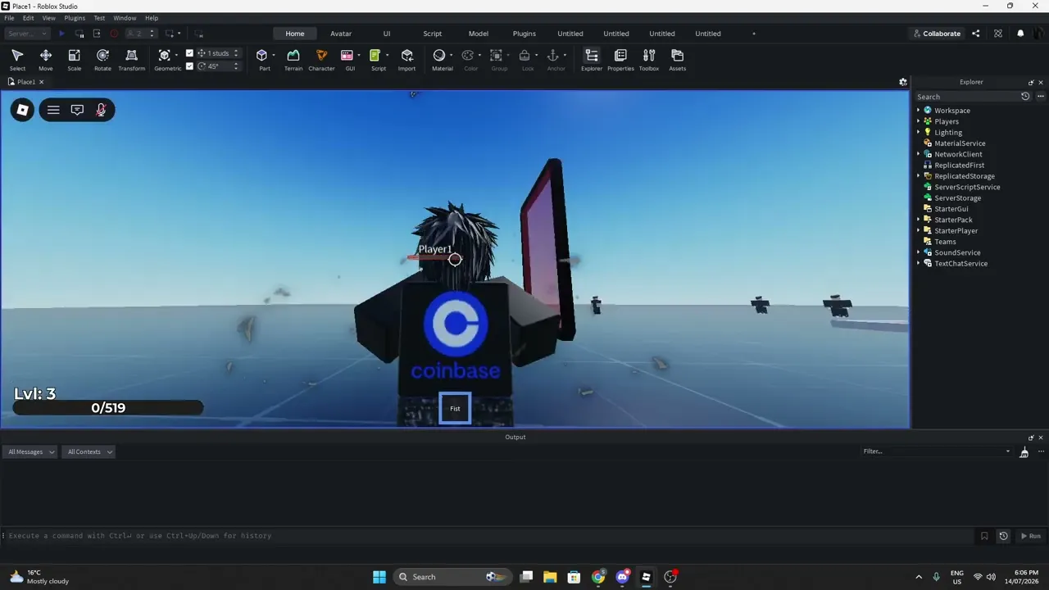1049x590 pixels.
Task: Open the Geometric mode dropdown arrow
Action: pos(176,56)
